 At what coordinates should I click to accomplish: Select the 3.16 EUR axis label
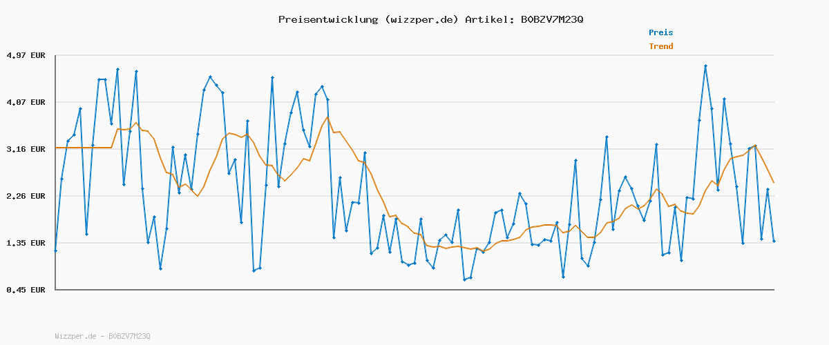point(26,149)
